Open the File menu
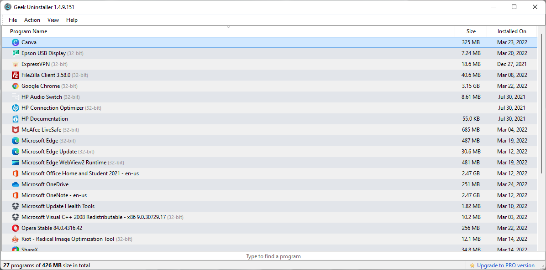 pos(13,20)
